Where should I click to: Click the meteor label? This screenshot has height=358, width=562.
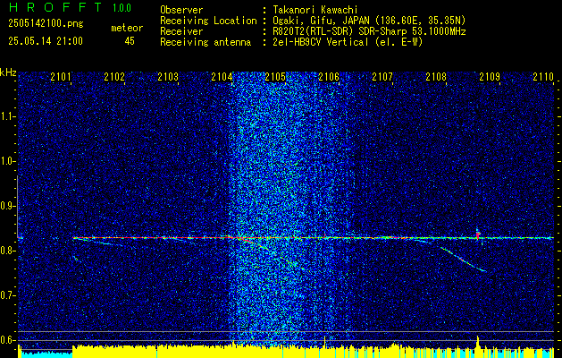(x=127, y=28)
